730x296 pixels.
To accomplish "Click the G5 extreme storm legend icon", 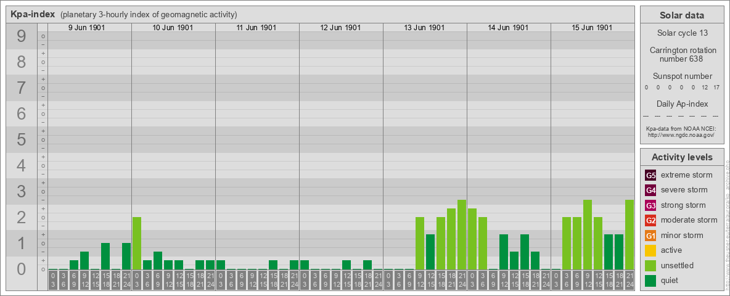I will point(650,175).
